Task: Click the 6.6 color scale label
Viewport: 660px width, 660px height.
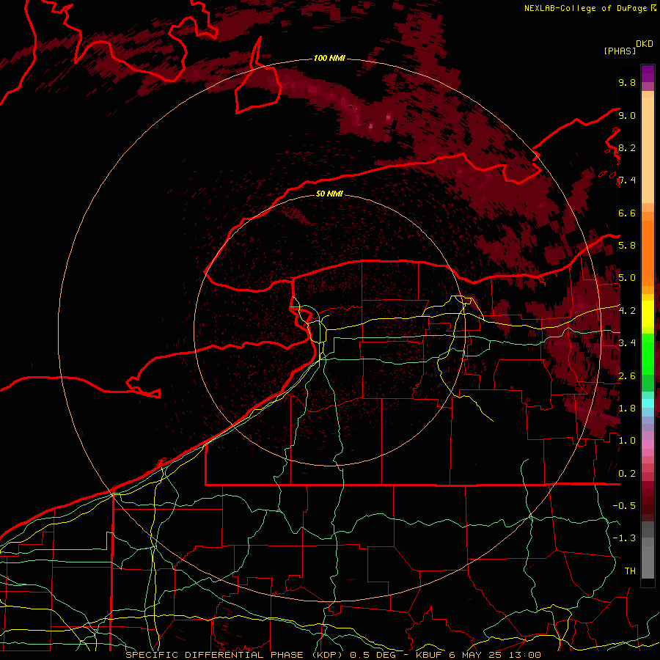Action: click(x=627, y=213)
